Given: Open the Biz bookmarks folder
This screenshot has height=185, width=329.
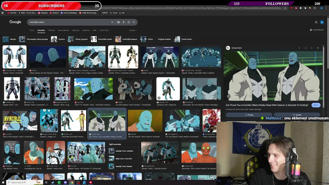Looking at the screenshot, I should tap(122, 13).
